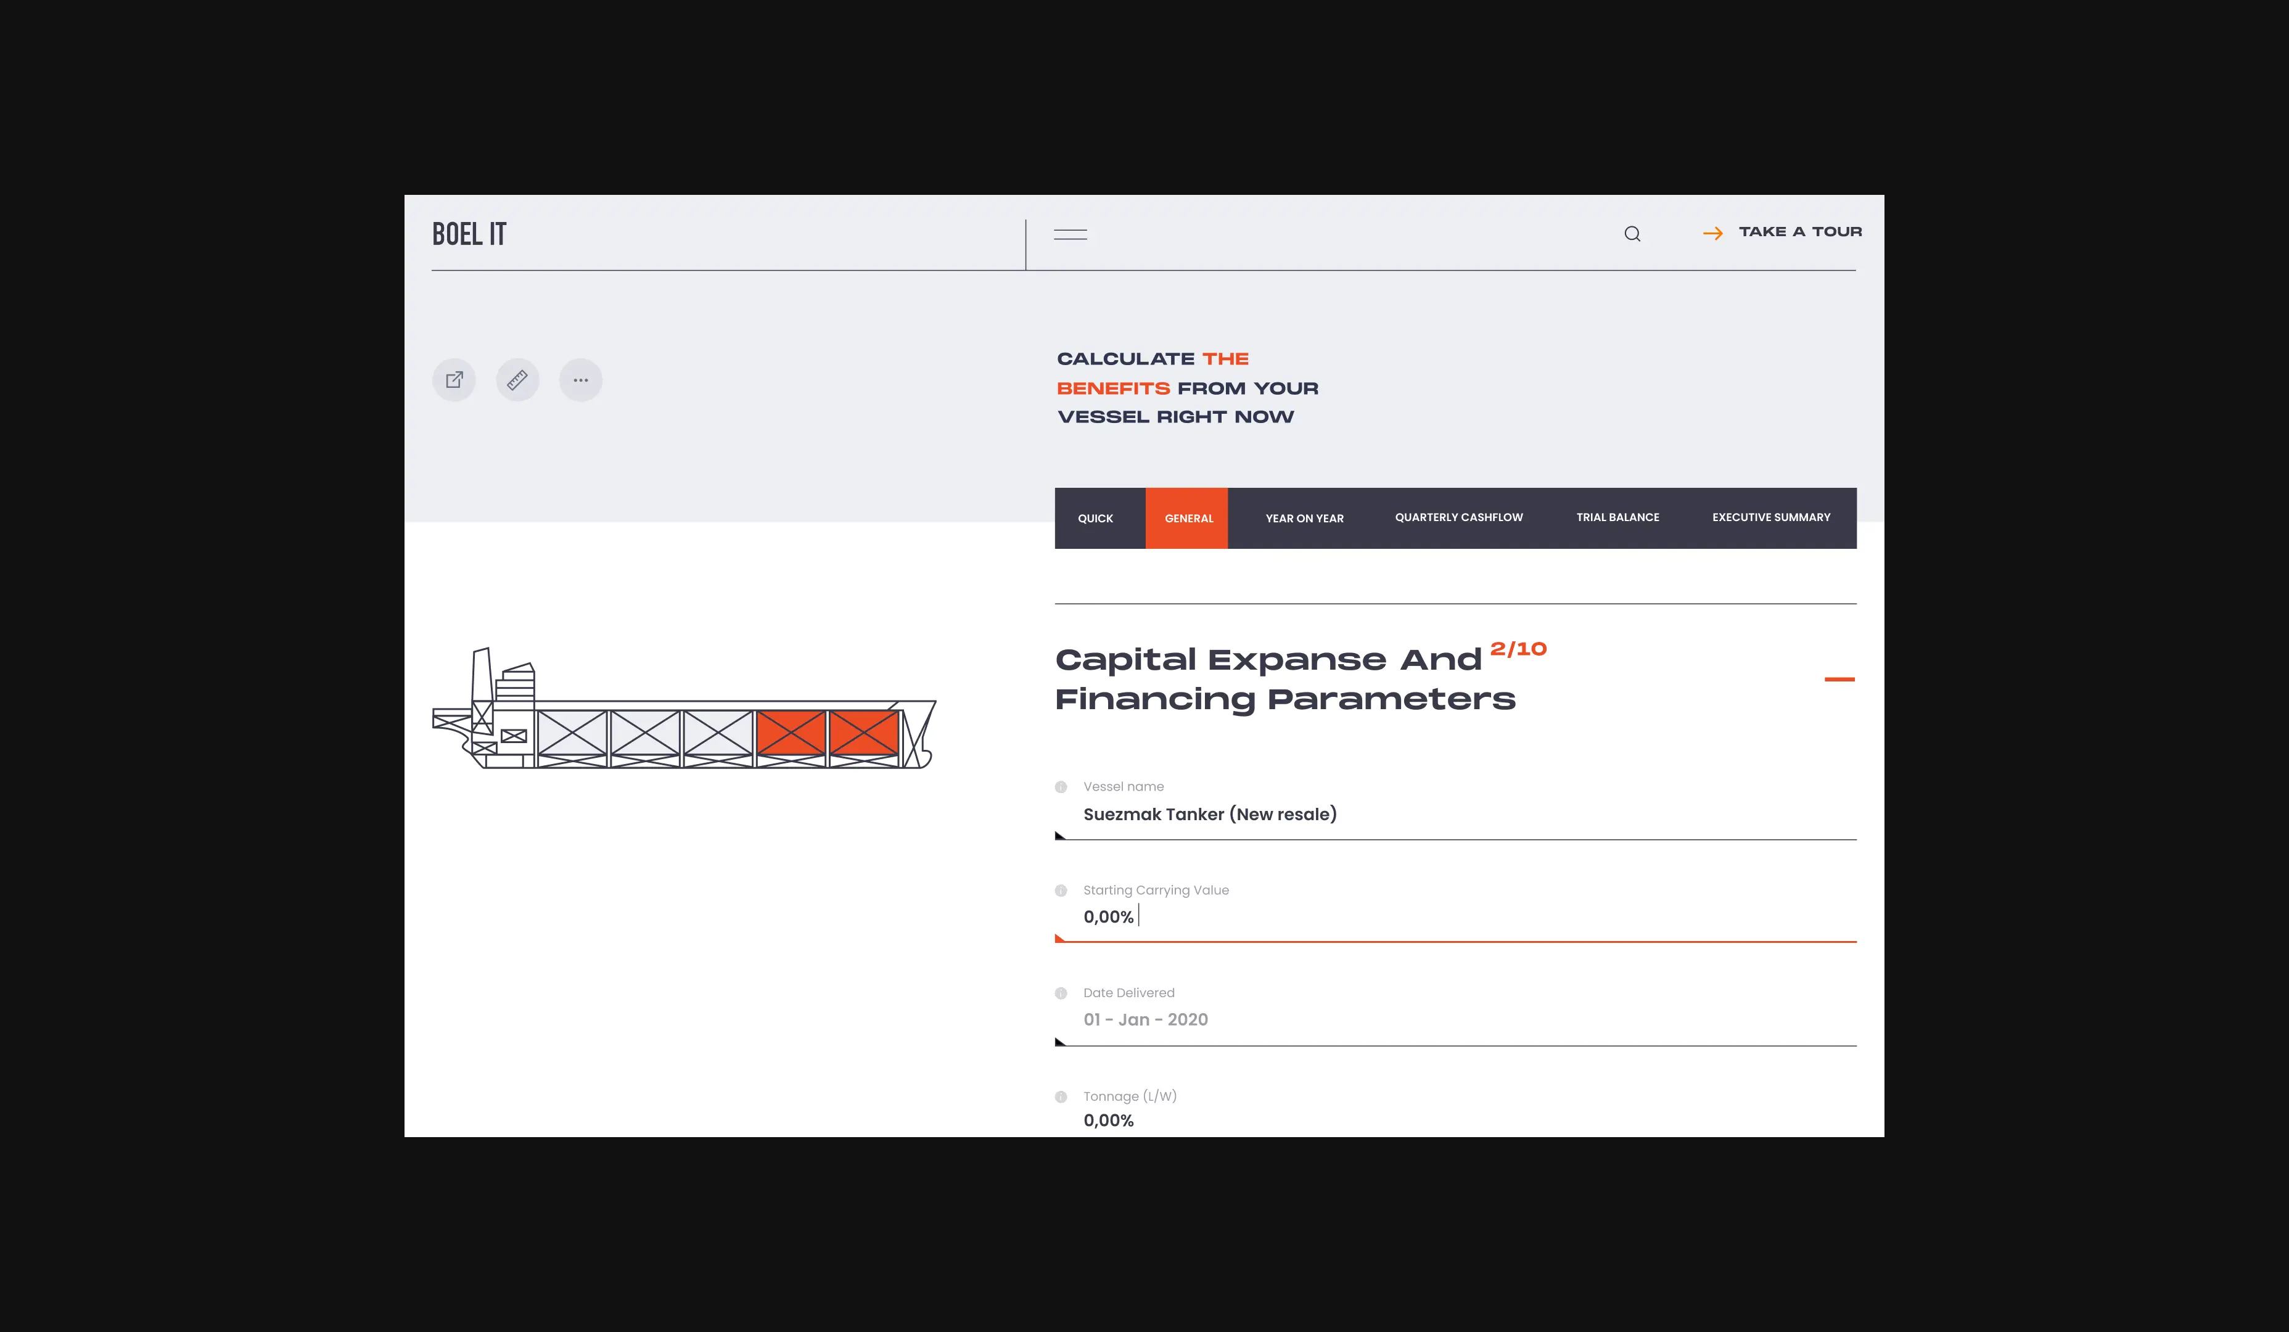Click the info icon beside Tonnage (L/W)
This screenshot has height=1332, width=2289.
[1060, 1096]
